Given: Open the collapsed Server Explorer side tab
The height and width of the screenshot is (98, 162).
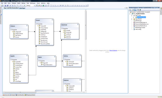Looking at the screenshot, I should (x=1, y=19).
